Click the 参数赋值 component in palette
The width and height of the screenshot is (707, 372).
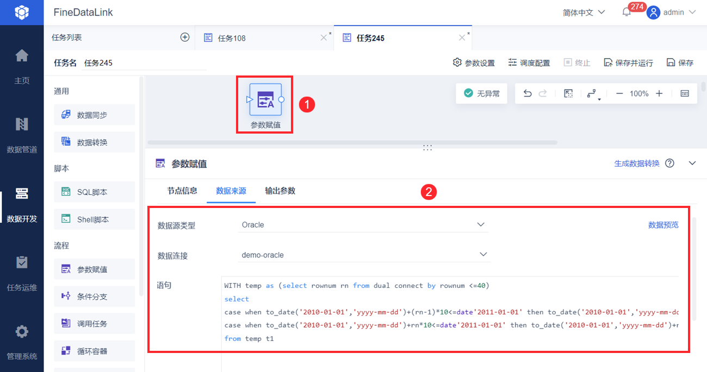[94, 269]
